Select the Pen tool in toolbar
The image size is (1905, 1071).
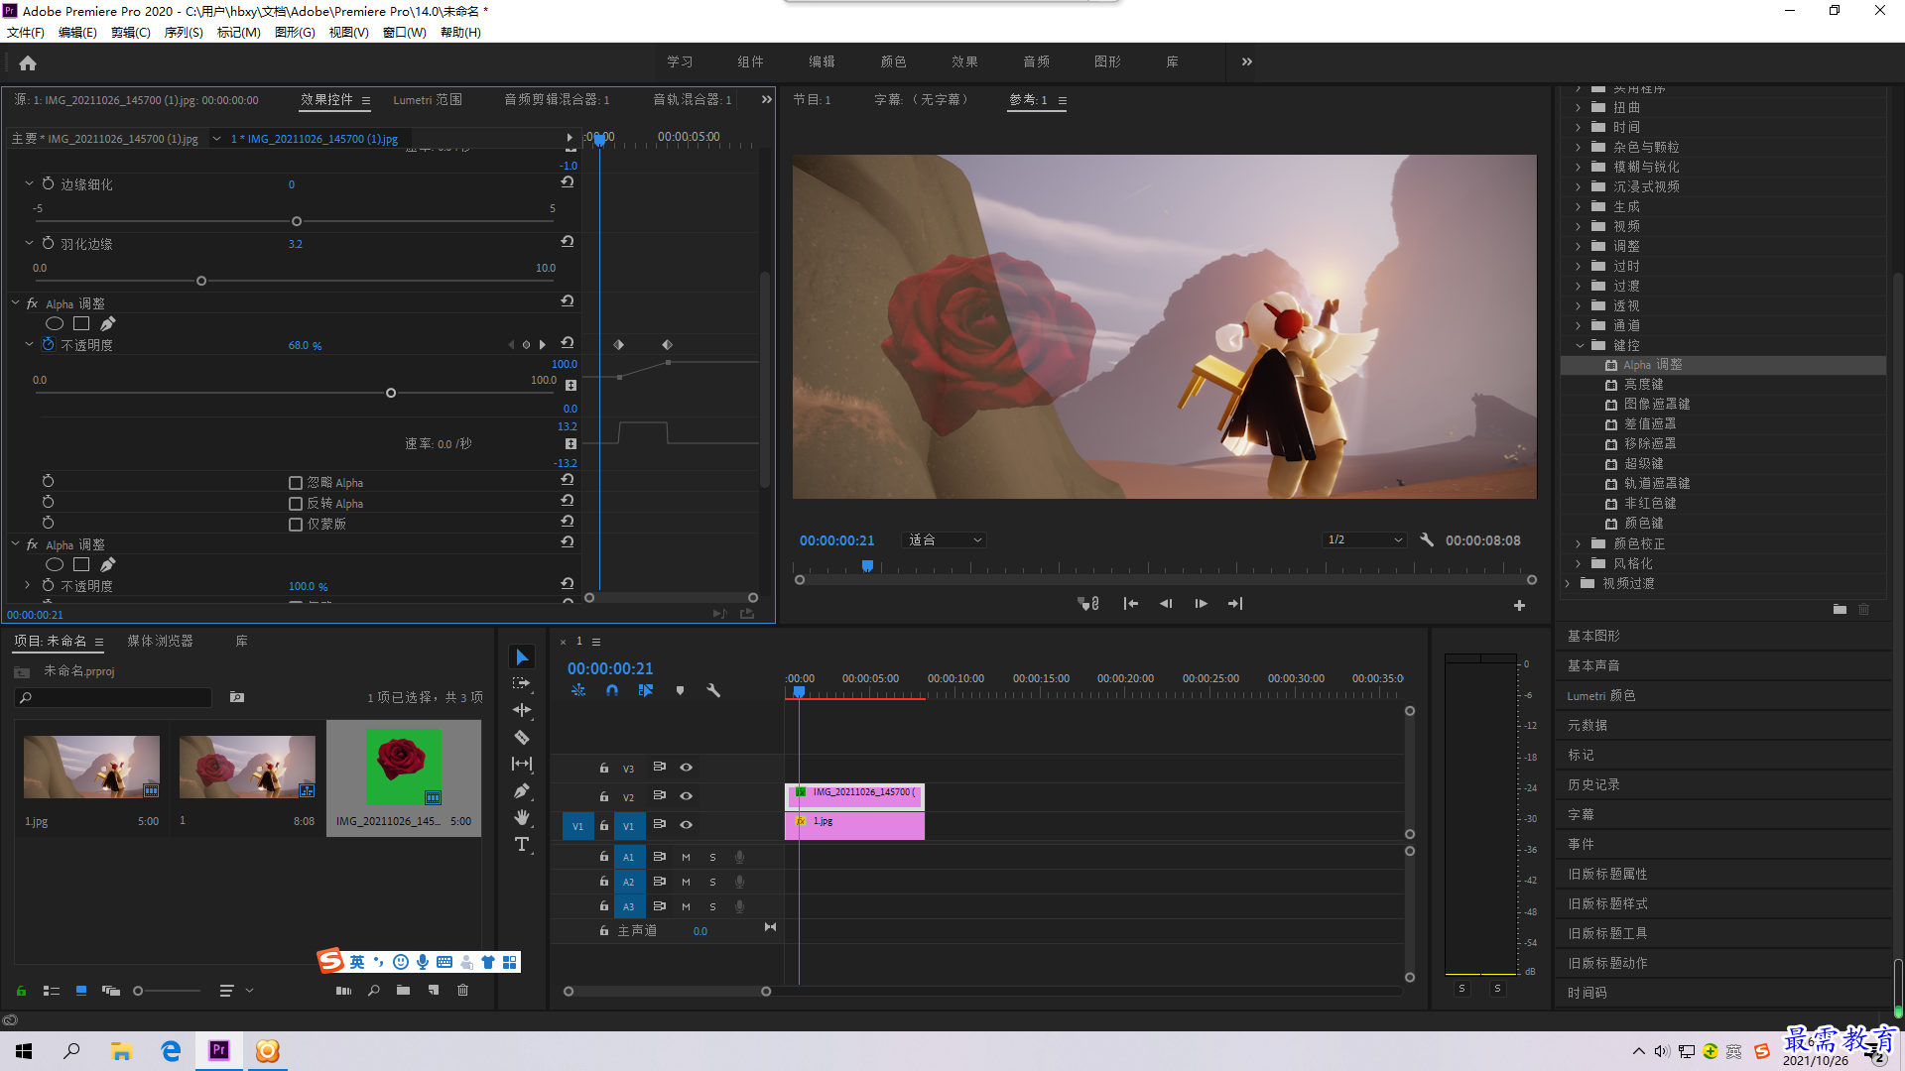pos(522,790)
